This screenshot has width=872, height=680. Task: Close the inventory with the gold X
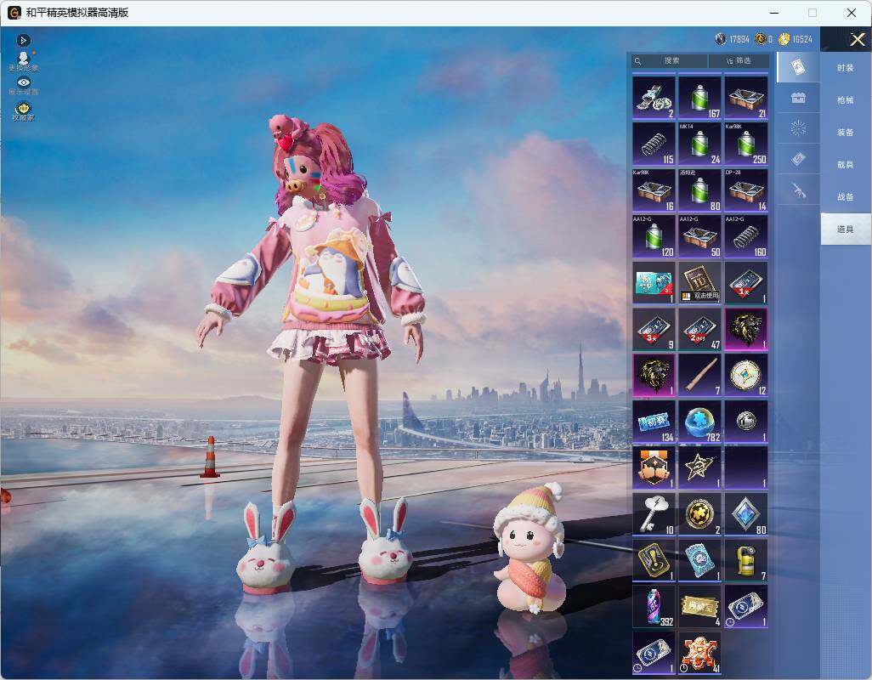coord(857,39)
